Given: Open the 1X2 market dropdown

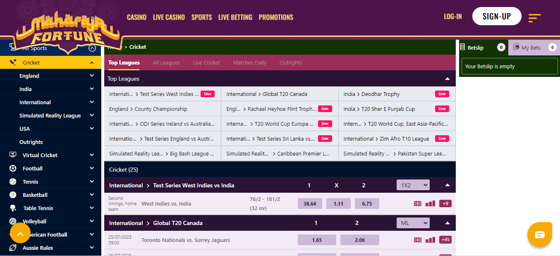Looking at the screenshot, I should [x=413, y=185].
